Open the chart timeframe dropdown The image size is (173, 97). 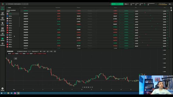coord(29,51)
